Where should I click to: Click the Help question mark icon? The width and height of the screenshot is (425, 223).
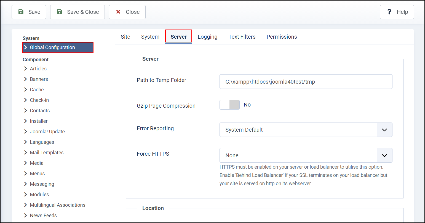(x=389, y=12)
